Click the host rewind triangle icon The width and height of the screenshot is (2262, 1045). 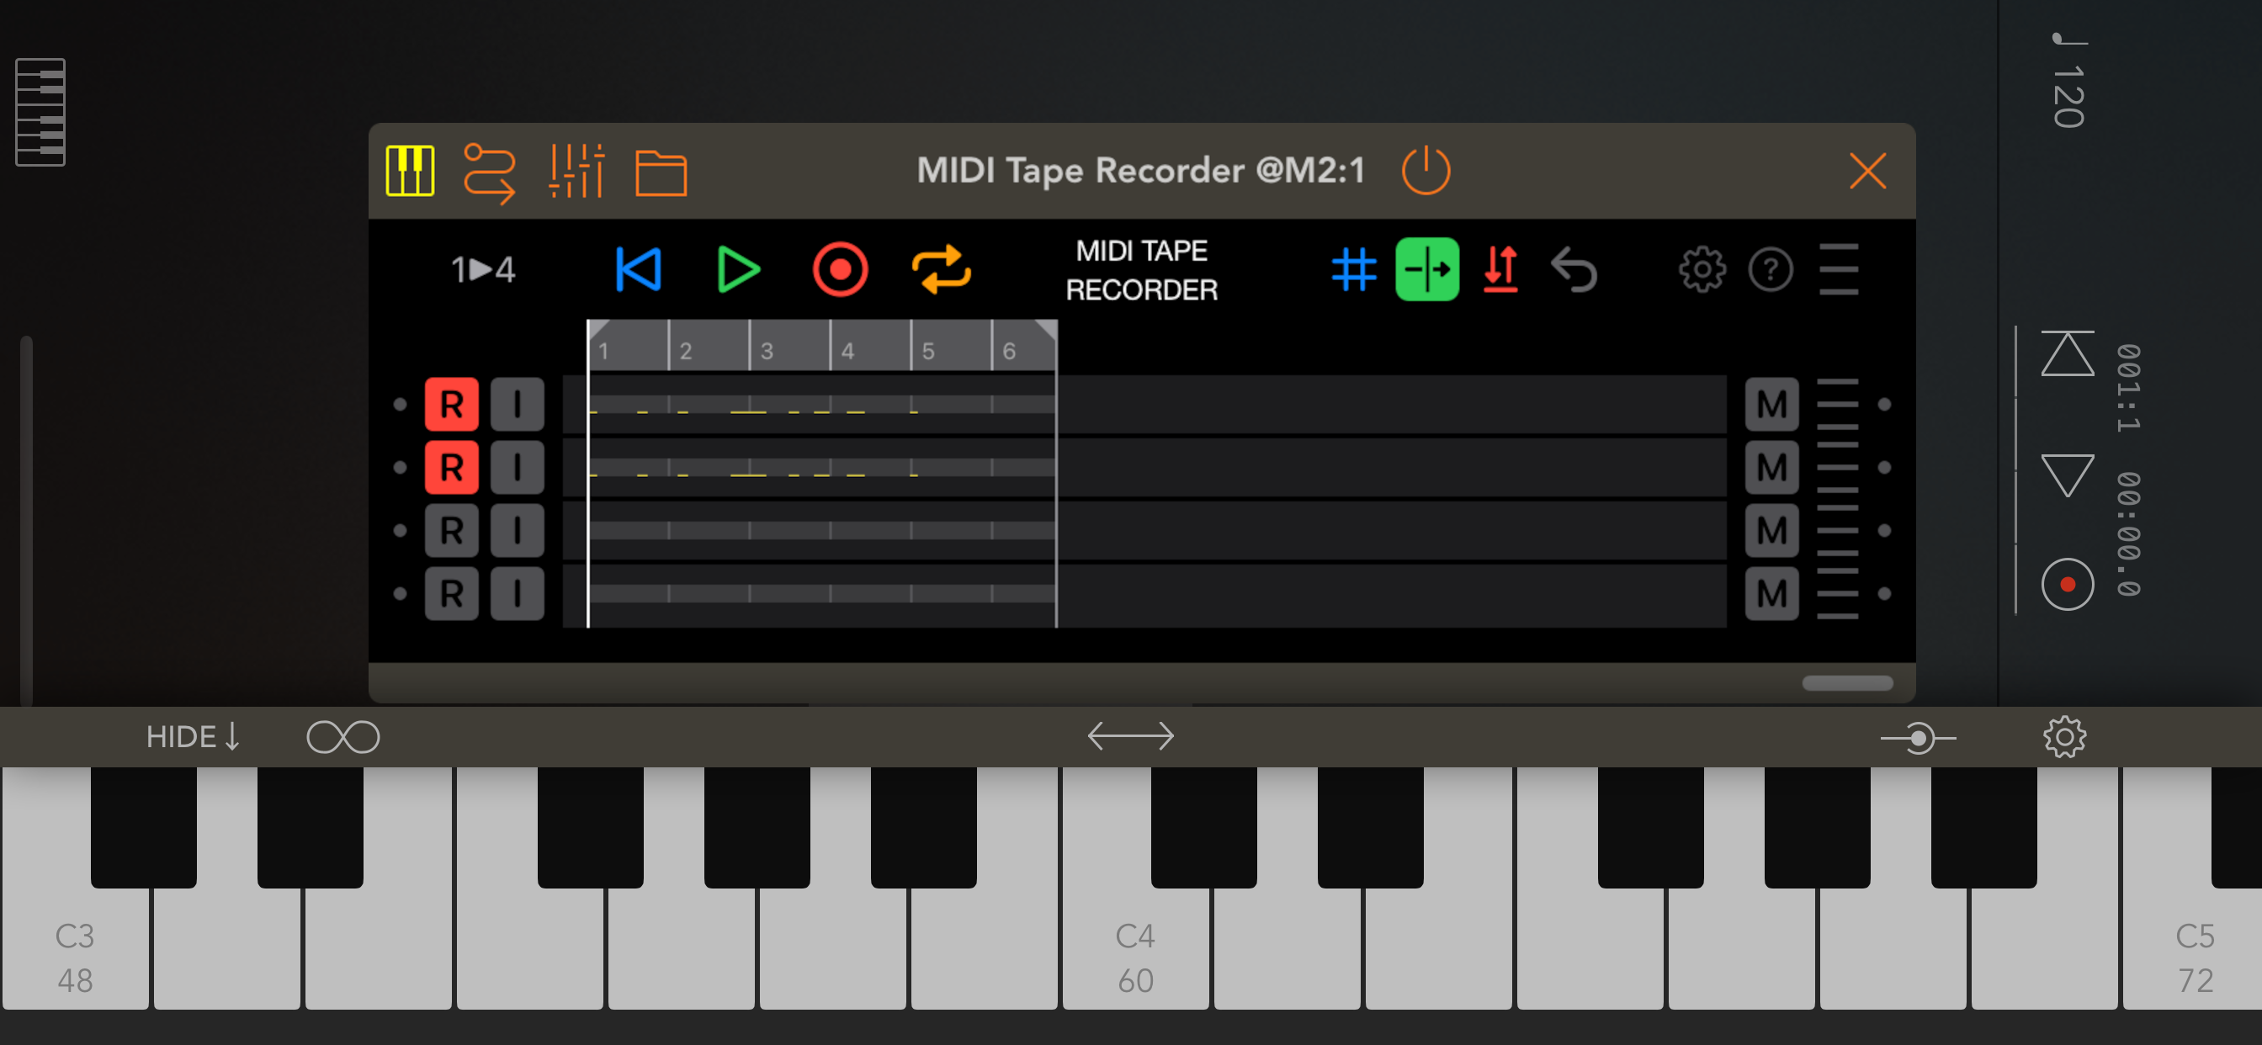[2067, 353]
